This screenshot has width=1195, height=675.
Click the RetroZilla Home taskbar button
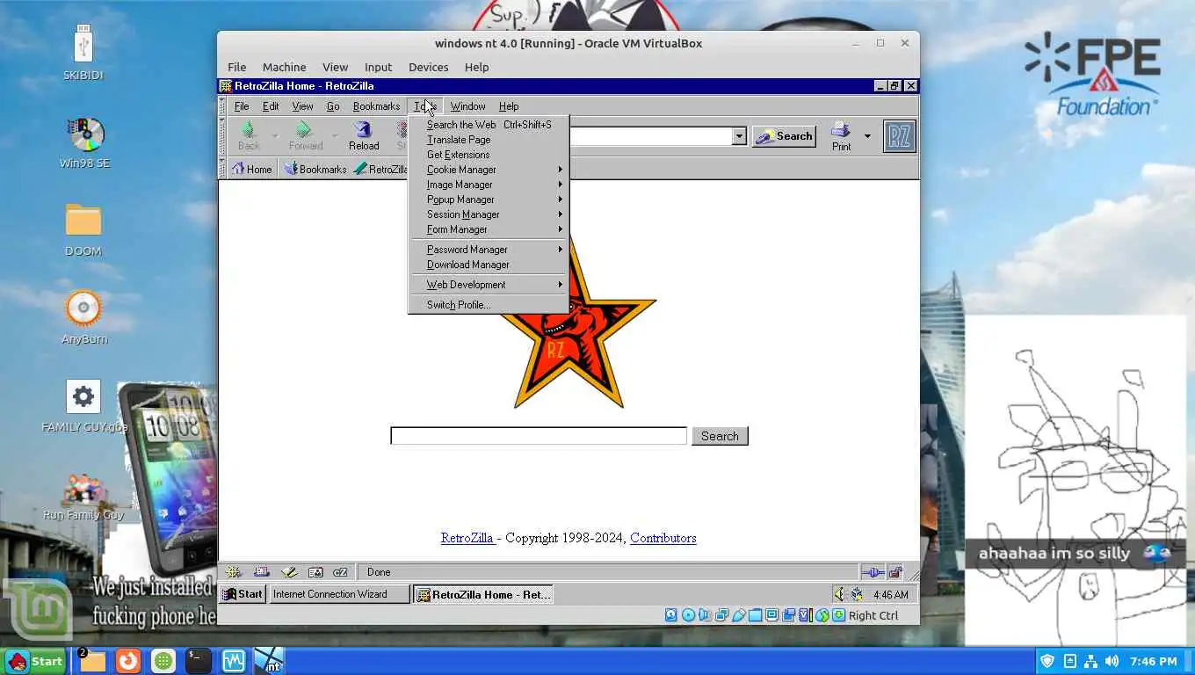click(484, 594)
